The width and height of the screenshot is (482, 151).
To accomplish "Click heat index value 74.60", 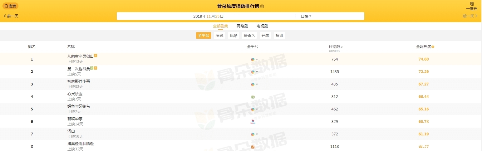I will coord(424,59).
